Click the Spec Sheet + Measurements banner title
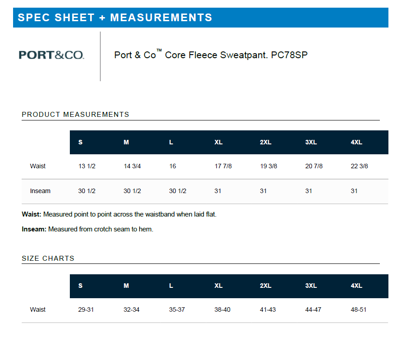 pyautogui.click(x=115, y=18)
